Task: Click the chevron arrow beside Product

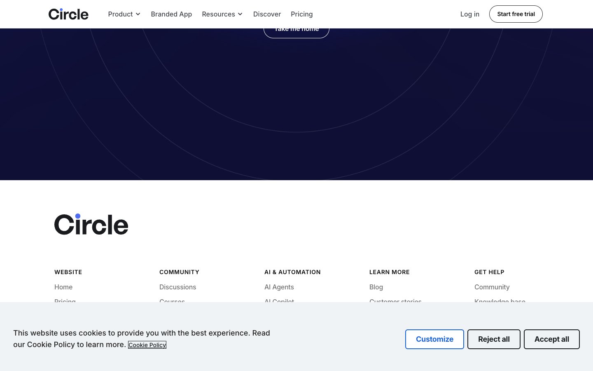Action: [x=138, y=14]
